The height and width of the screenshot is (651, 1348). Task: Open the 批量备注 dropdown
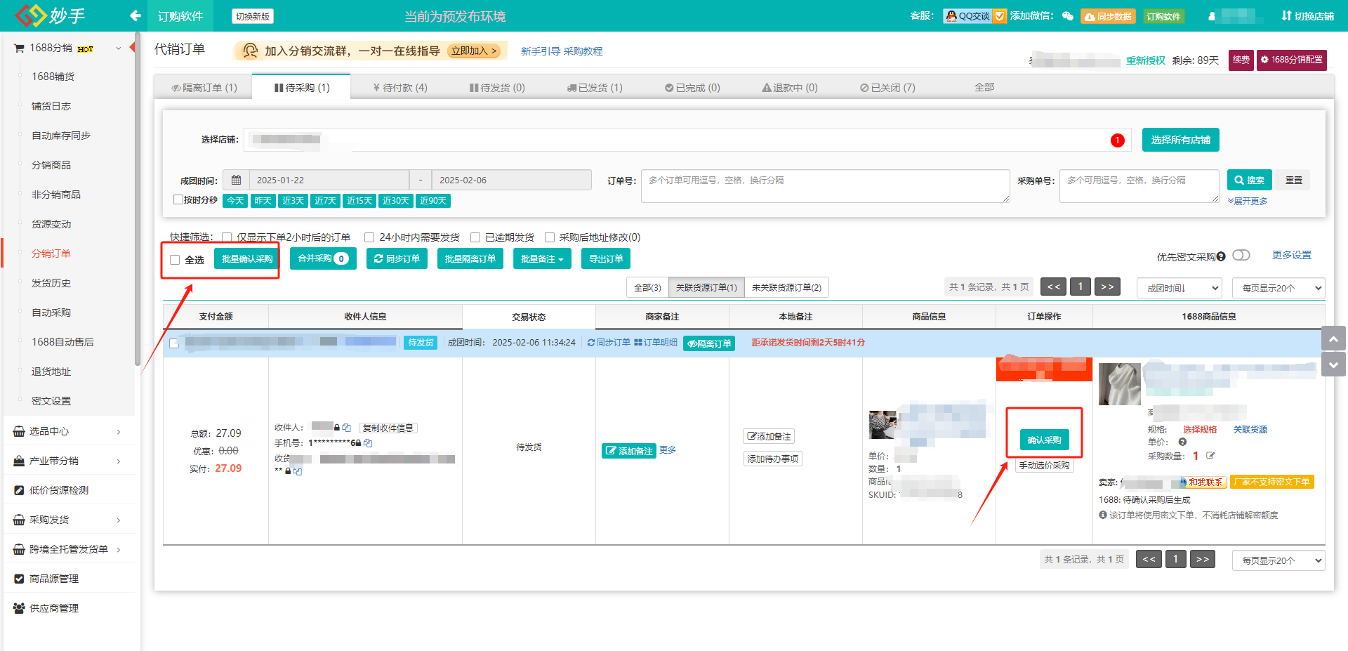pyautogui.click(x=542, y=259)
